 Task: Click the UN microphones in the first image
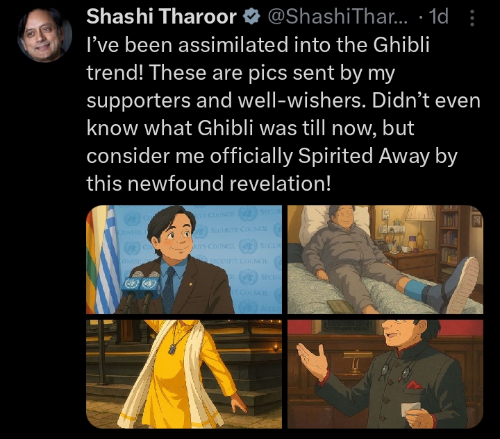[140, 286]
